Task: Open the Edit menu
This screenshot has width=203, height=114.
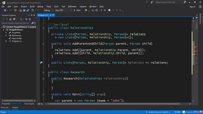Action: (9, 6)
